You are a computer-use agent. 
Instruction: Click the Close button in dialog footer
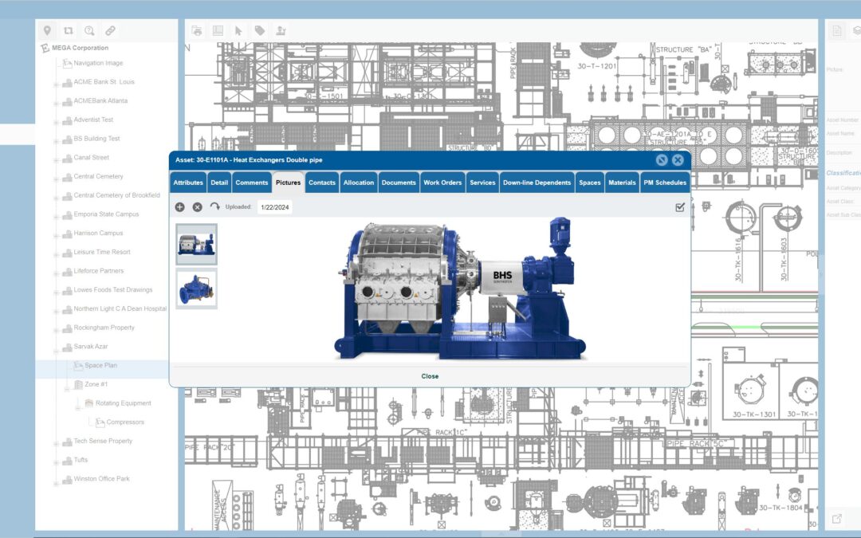coord(430,376)
